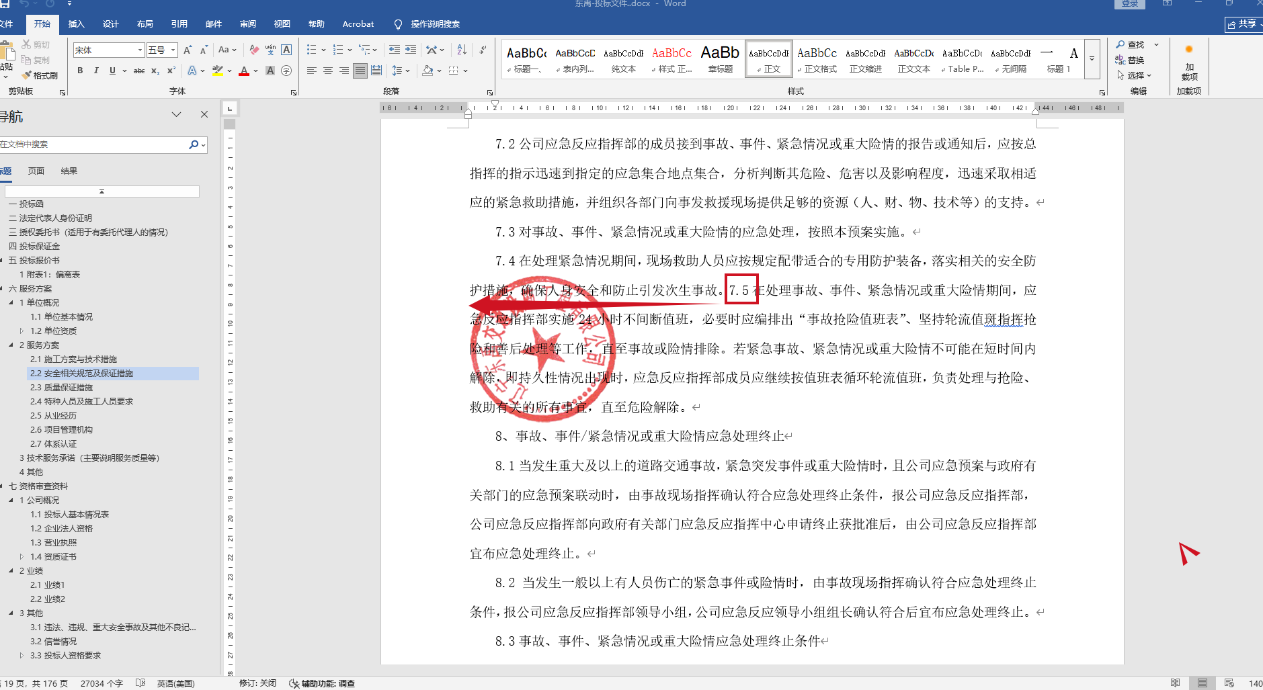Expand the Styles gallery with the More arrow
The height and width of the screenshot is (690, 1263).
point(1092,58)
